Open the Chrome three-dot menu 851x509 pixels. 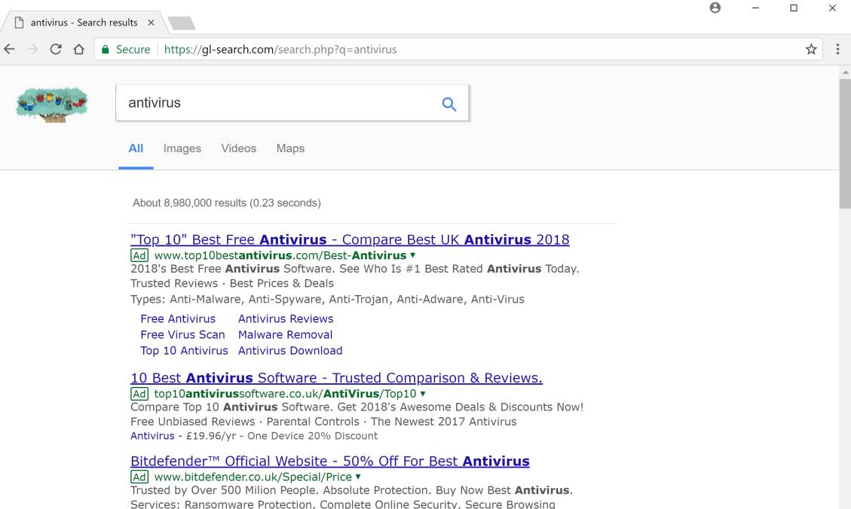(x=837, y=50)
